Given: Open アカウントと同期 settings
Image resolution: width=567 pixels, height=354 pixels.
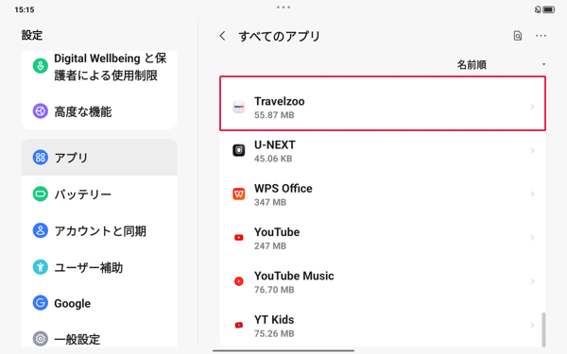Looking at the screenshot, I should [x=99, y=230].
